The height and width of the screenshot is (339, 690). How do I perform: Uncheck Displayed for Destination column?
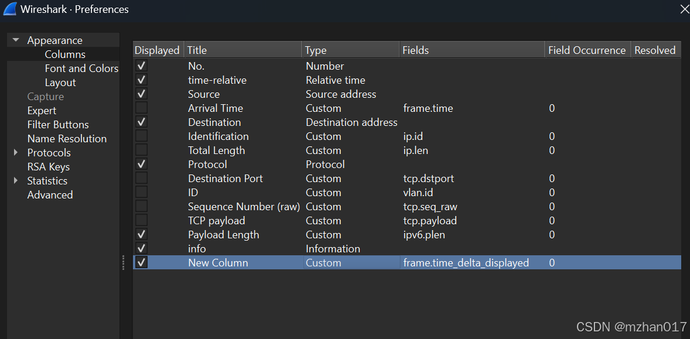click(142, 122)
